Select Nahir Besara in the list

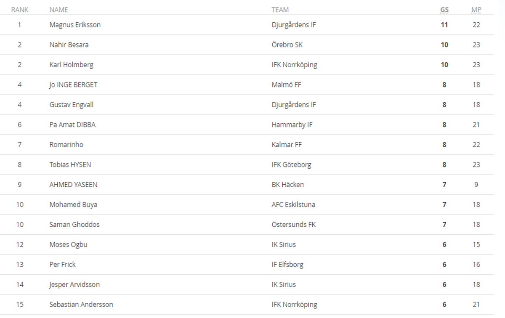[x=69, y=45]
